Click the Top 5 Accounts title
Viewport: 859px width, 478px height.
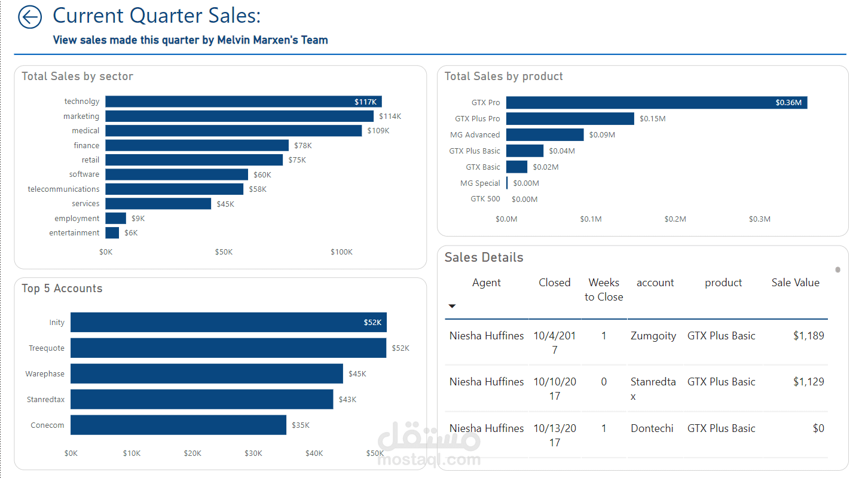click(x=62, y=289)
